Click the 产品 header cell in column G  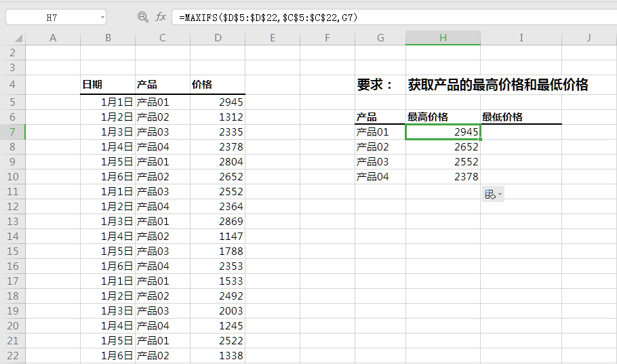(x=380, y=117)
